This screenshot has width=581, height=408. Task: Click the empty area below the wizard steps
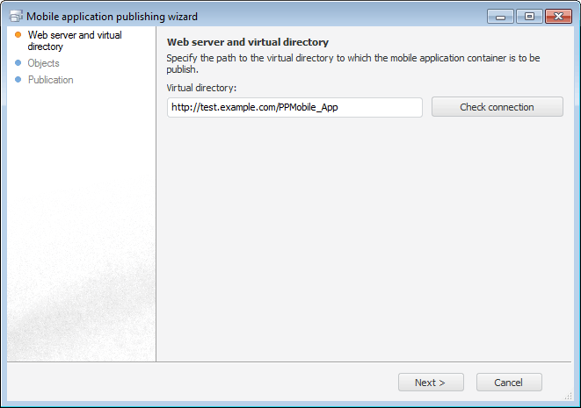coord(81,219)
